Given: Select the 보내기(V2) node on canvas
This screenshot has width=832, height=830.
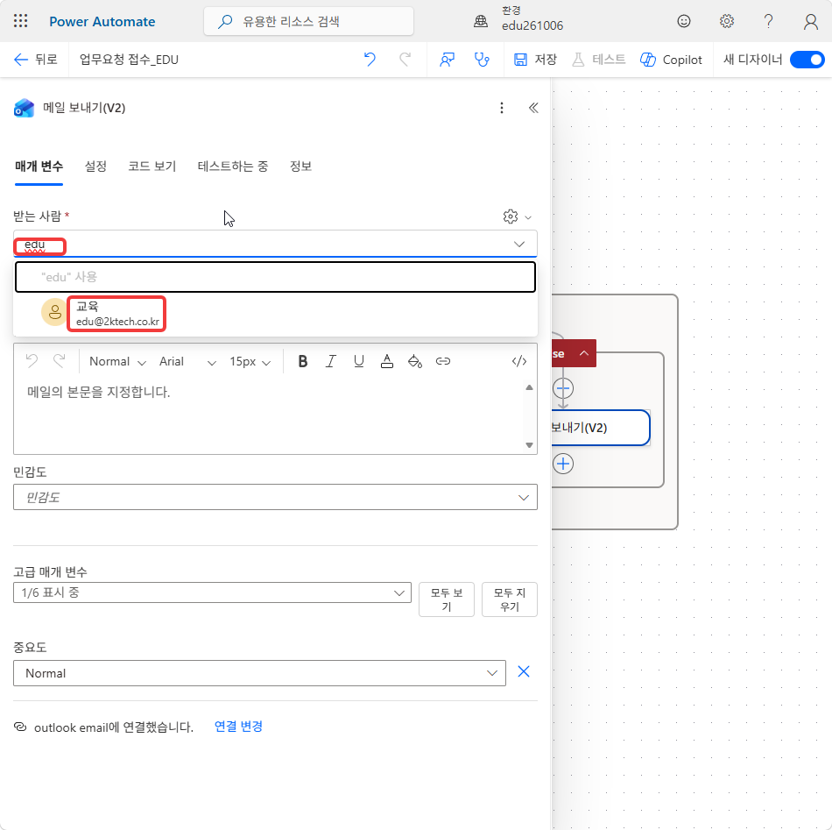Looking at the screenshot, I should (600, 428).
